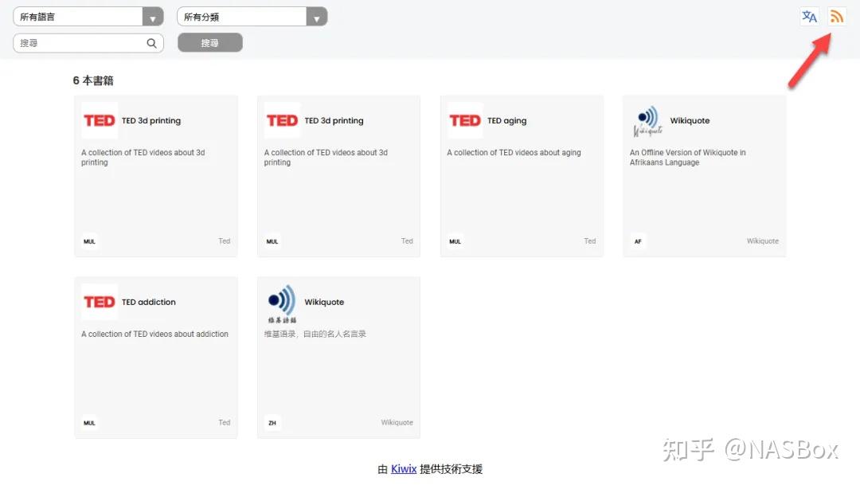Click 'An Offline Version of Wikiquote in Afrikaans Language'

point(688,158)
